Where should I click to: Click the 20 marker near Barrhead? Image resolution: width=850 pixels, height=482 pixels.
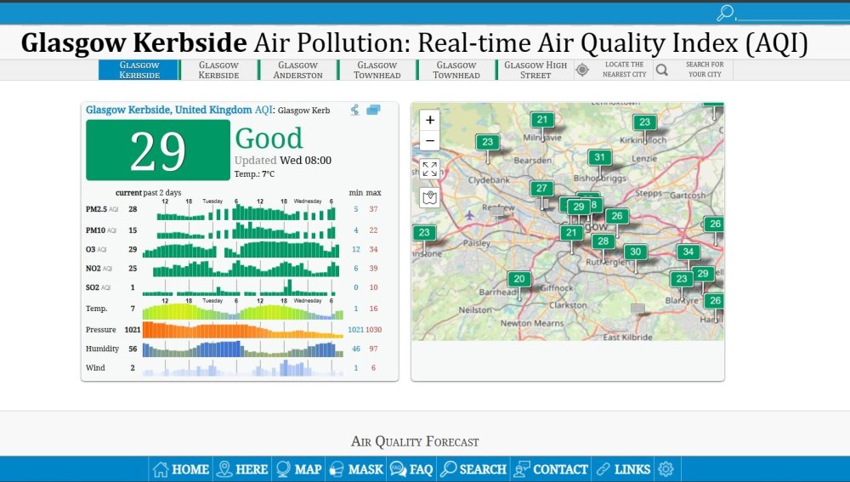tap(518, 279)
